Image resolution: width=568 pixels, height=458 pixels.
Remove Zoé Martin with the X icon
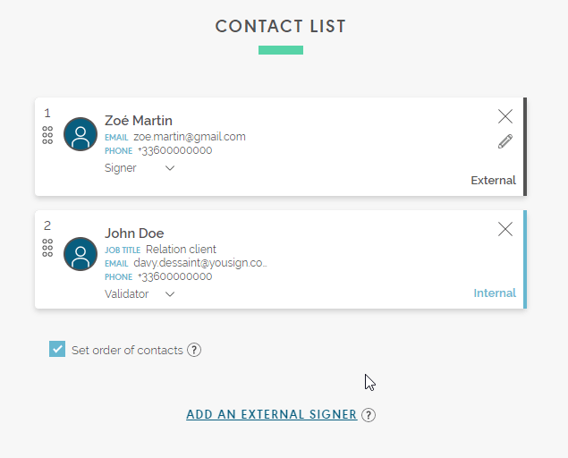505,116
